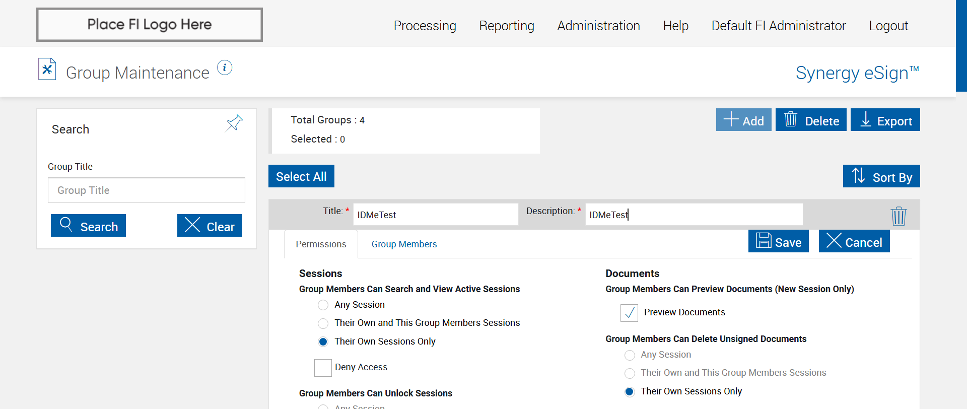This screenshot has height=409, width=967.
Task: Click into the Group Title search field
Action: pyautogui.click(x=147, y=190)
